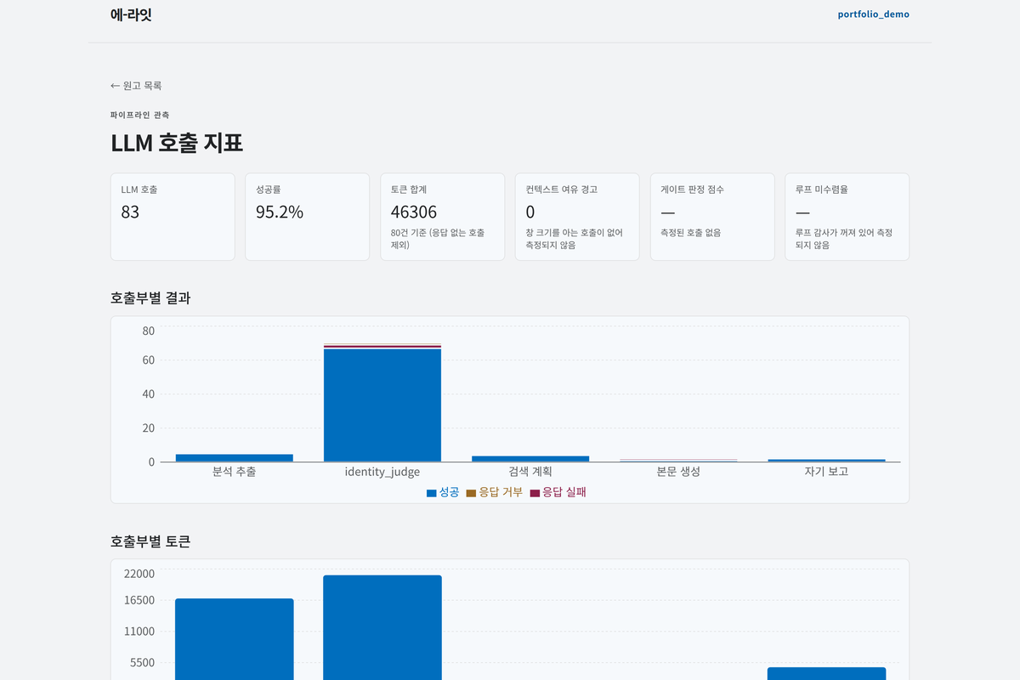The image size is (1020, 680).
Task: Click the 자기 보고 bar in results chart
Action: (826, 460)
